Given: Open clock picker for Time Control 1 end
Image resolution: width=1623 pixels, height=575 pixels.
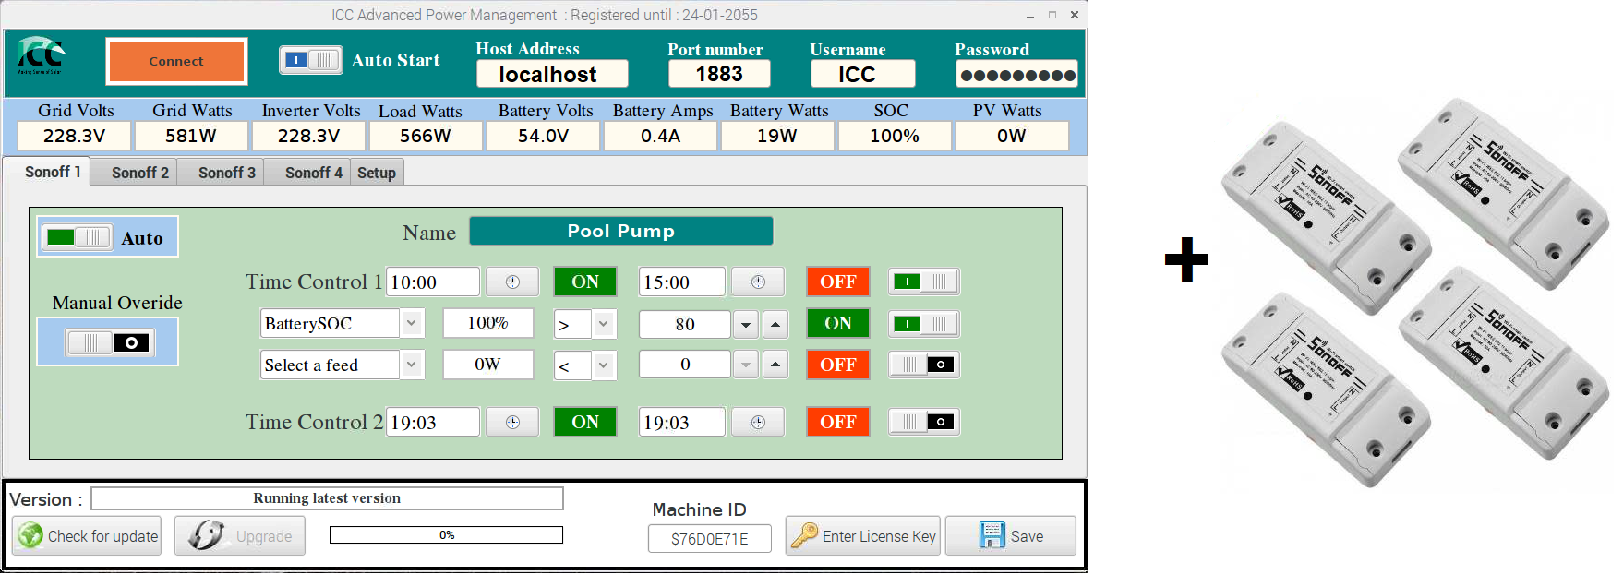Looking at the screenshot, I should pyautogui.click(x=758, y=282).
